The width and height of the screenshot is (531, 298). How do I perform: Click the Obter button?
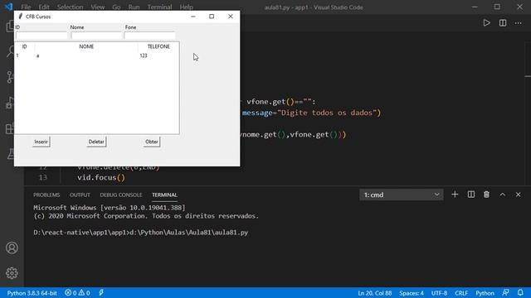coord(151,142)
